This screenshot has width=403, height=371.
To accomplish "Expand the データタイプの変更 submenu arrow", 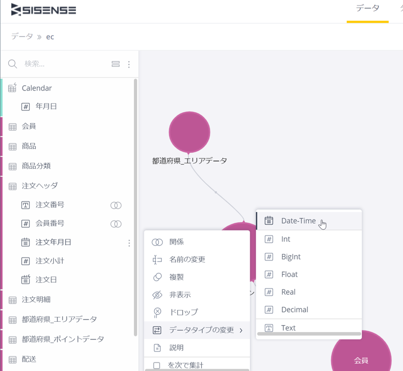I will pyautogui.click(x=241, y=330).
